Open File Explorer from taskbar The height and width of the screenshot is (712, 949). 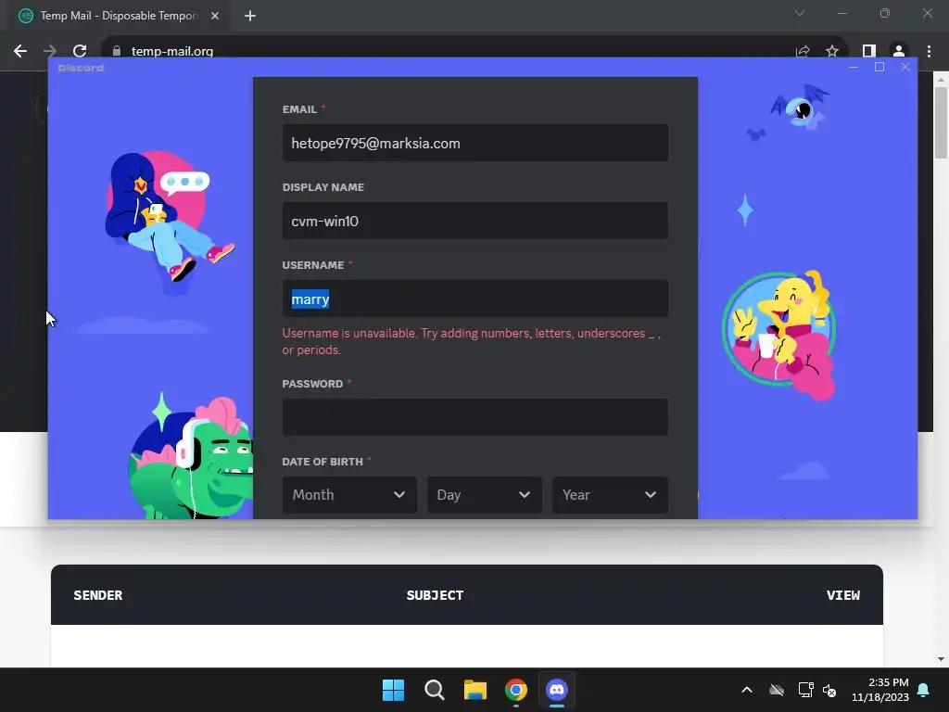[475, 690]
